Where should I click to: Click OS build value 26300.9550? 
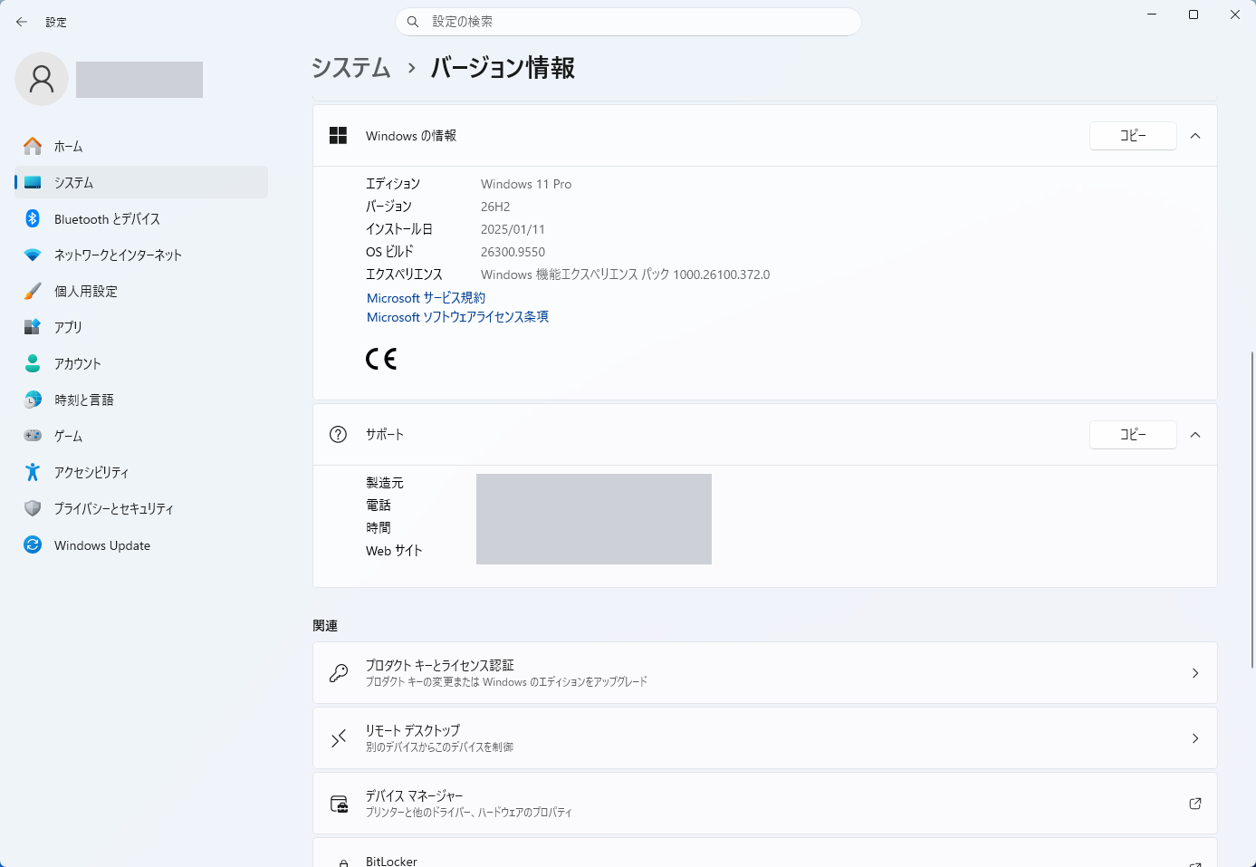[513, 252]
